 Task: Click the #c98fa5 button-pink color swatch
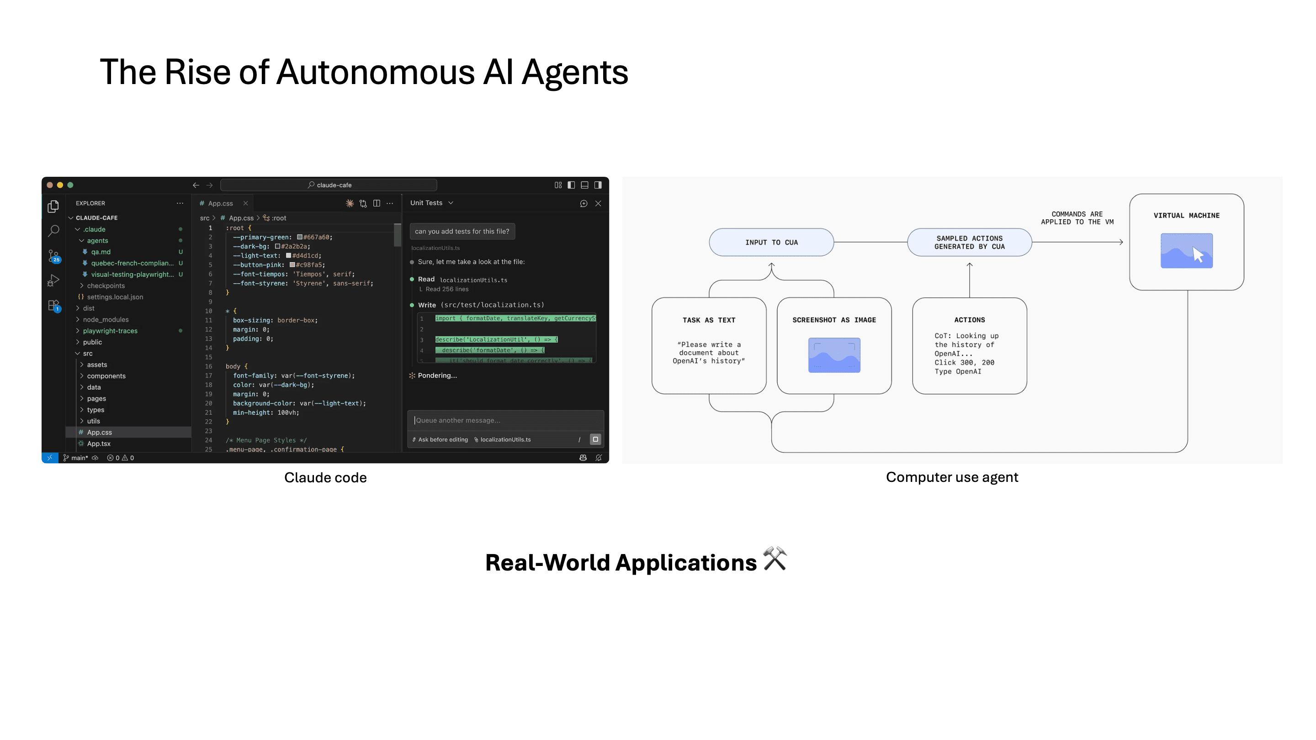pos(292,264)
